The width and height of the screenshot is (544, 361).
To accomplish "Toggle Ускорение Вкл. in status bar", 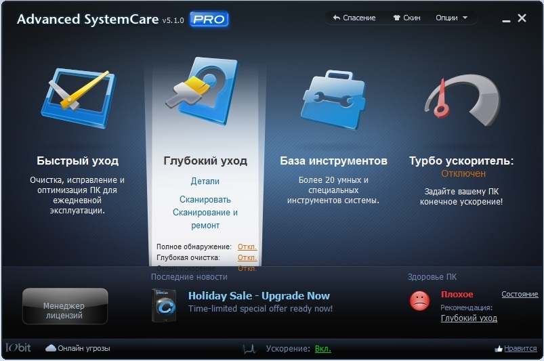I will (323, 349).
